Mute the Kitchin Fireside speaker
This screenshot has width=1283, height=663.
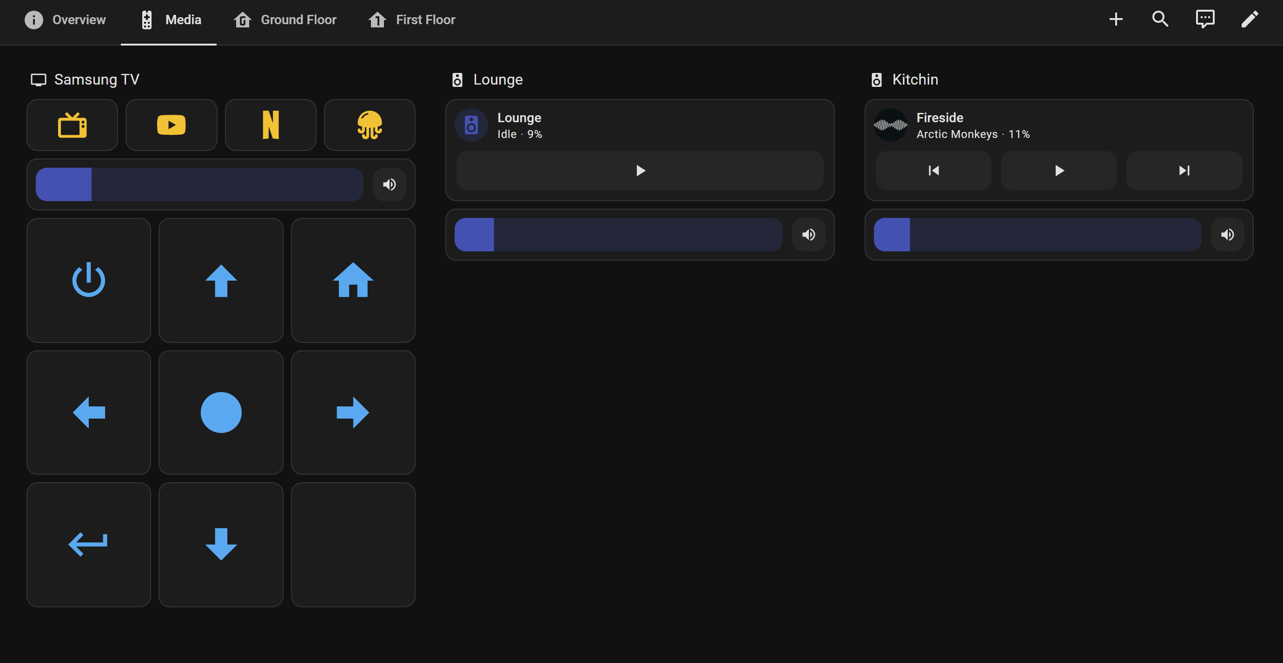click(1228, 235)
